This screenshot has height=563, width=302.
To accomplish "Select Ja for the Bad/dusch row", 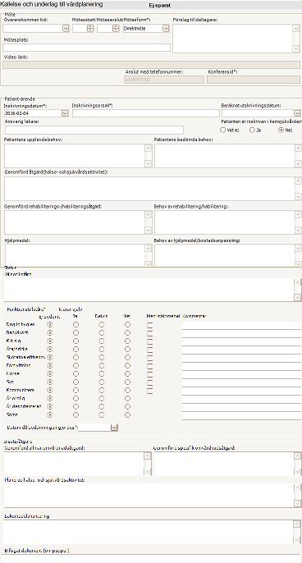I will 75,332.
